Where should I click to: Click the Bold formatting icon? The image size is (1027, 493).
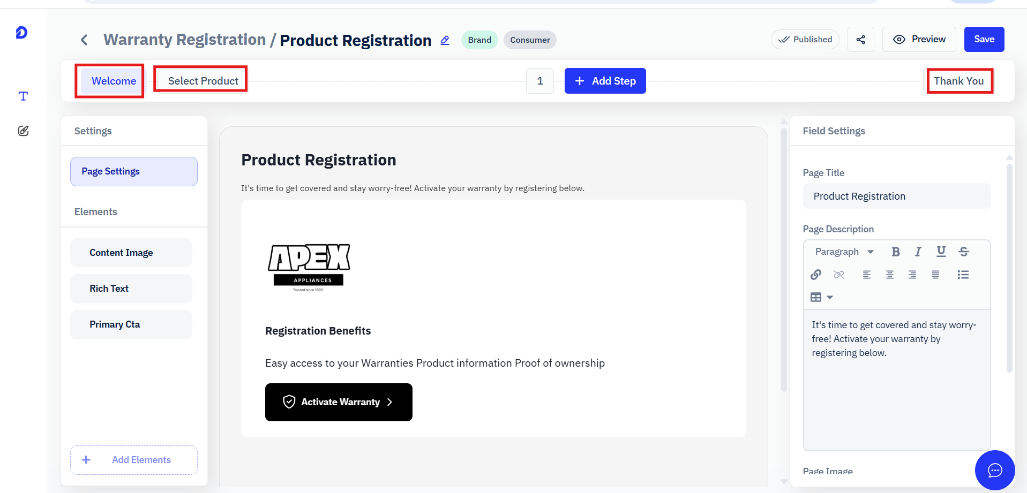click(x=895, y=252)
